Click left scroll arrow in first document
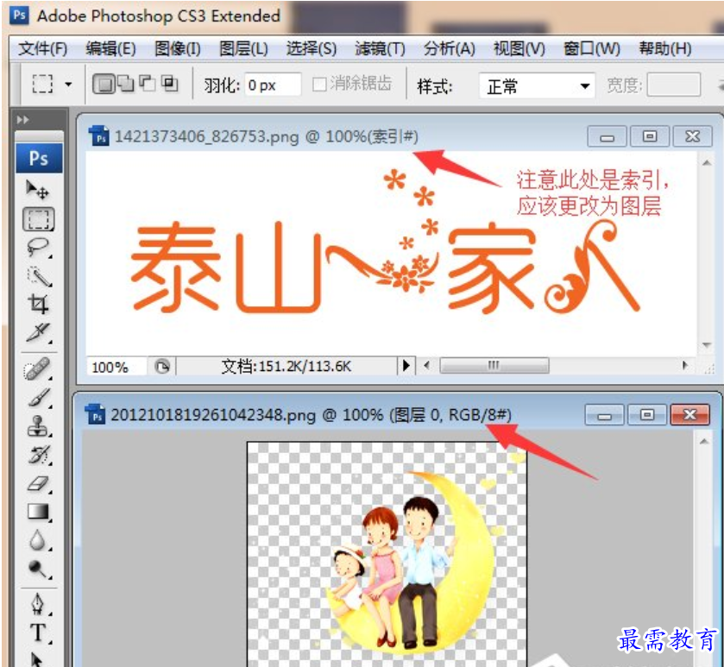 [x=426, y=366]
